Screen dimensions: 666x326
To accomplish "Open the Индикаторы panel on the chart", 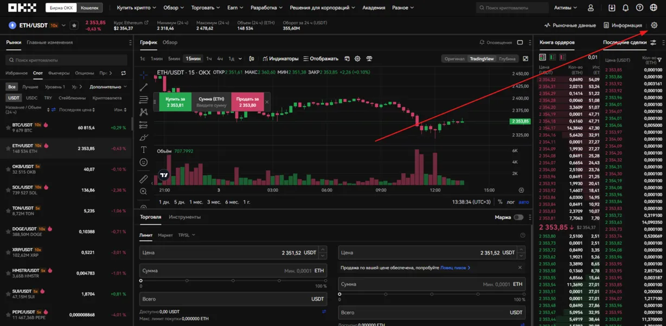I will pos(280,58).
